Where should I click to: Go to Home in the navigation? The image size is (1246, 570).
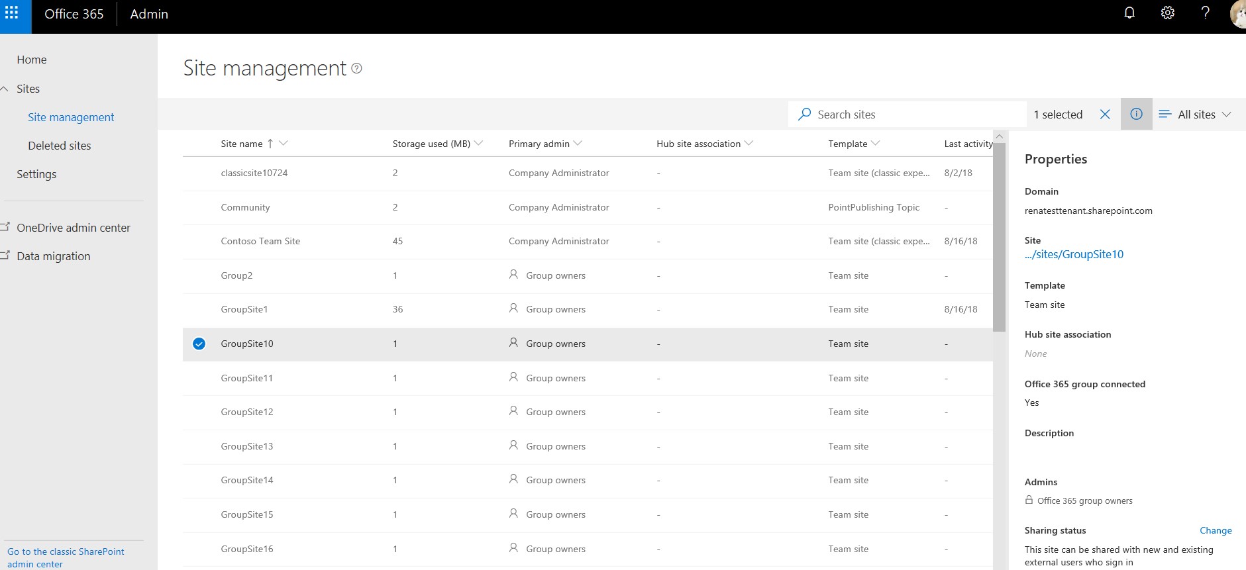coord(32,60)
